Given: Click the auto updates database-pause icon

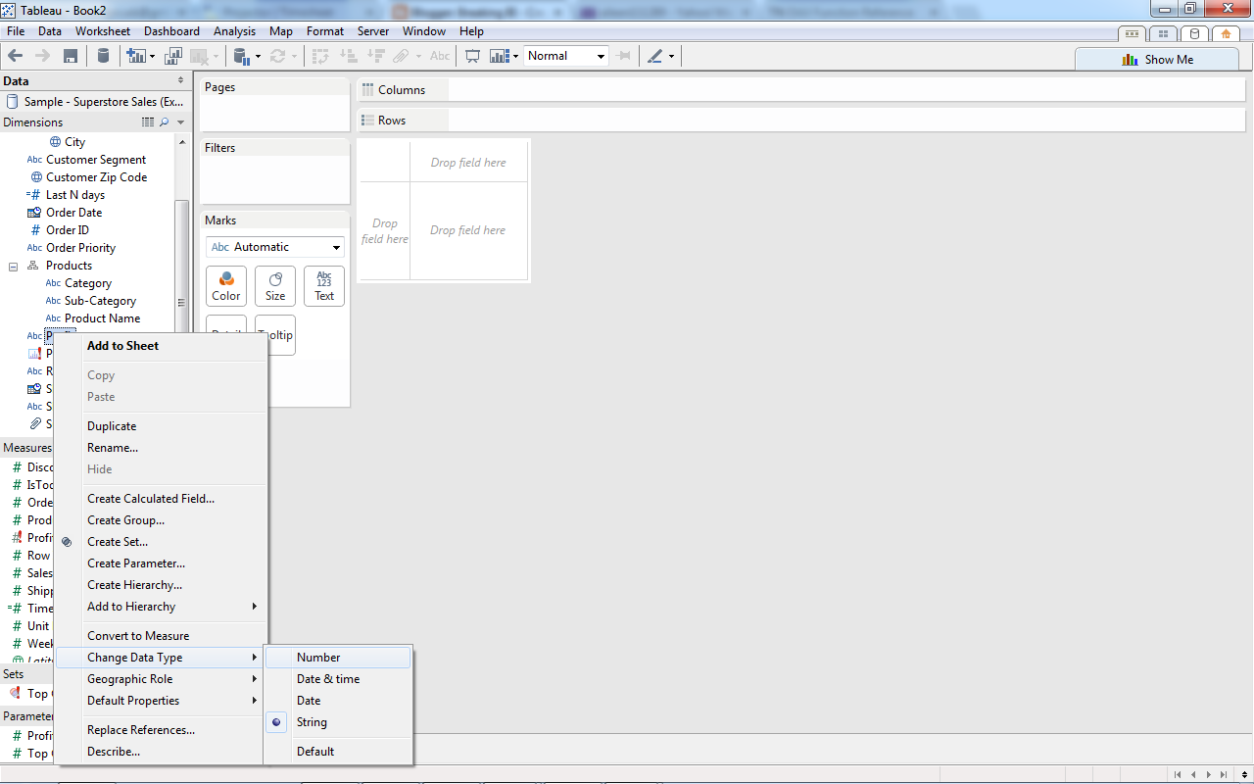Looking at the screenshot, I should (242, 56).
